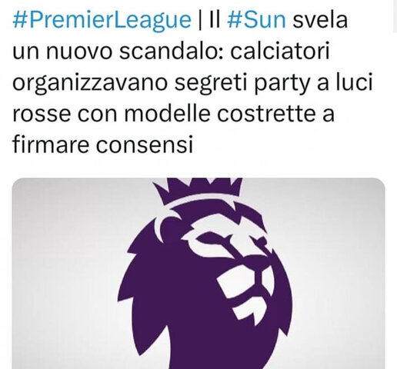
Task: Select the word "scandalo:" in the tweet
Action: [171, 52]
